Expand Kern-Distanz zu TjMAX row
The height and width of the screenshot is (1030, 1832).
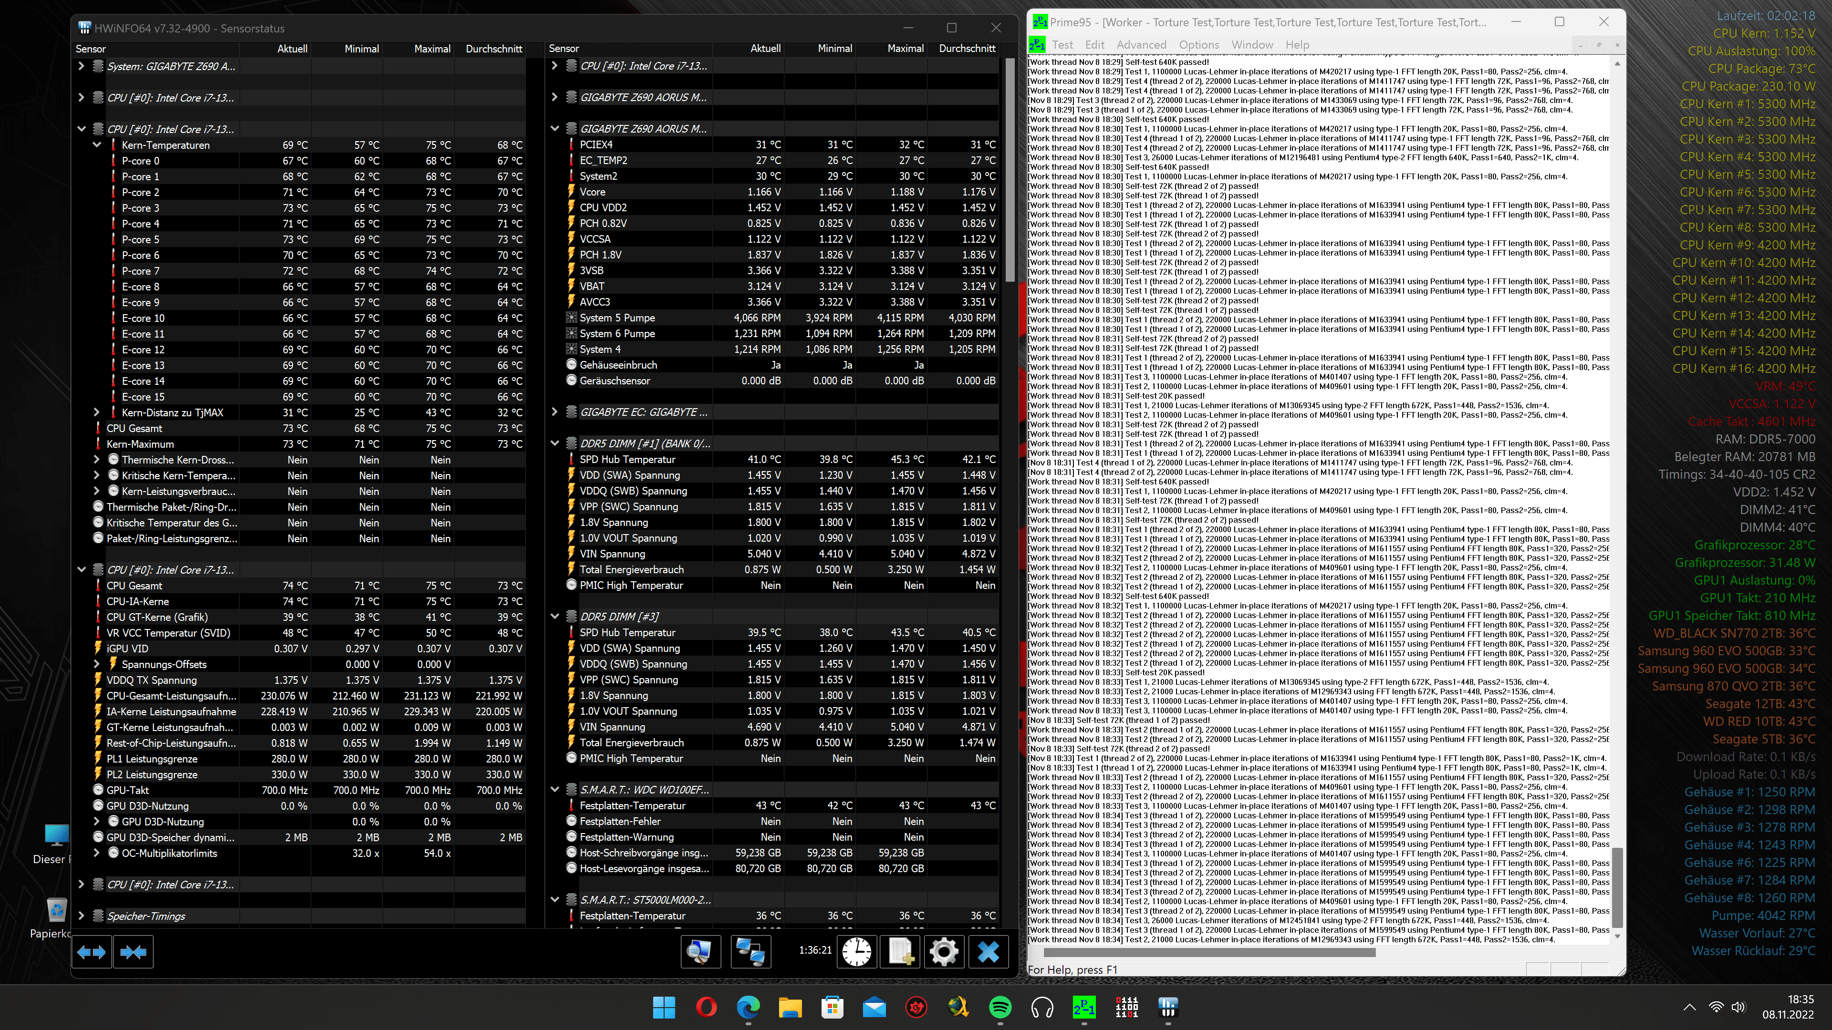pyautogui.click(x=97, y=412)
